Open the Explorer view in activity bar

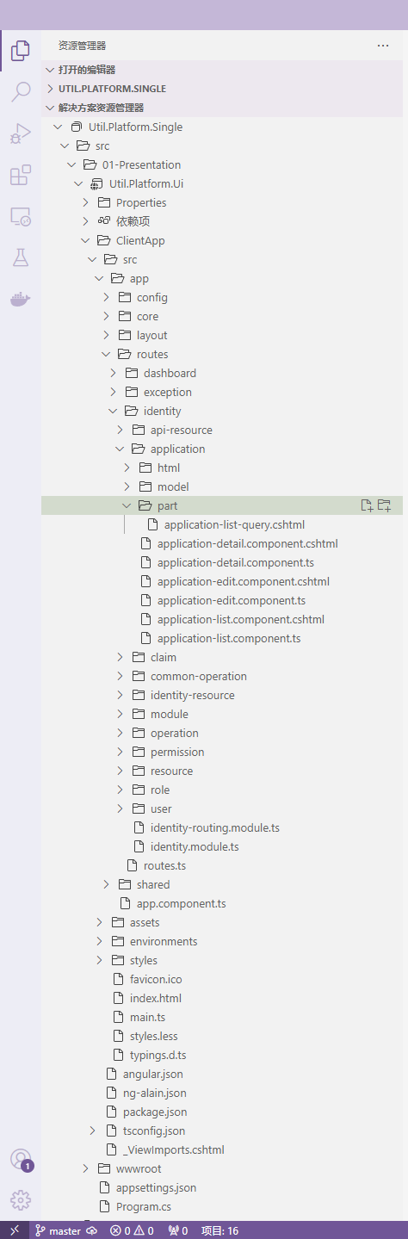[x=21, y=51]
